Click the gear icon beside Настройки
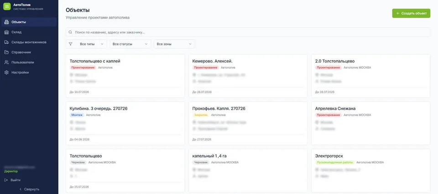 (x=6, y=72)
